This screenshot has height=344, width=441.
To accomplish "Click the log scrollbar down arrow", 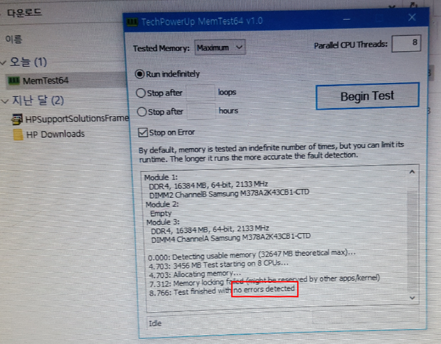I will coord(413,298).
